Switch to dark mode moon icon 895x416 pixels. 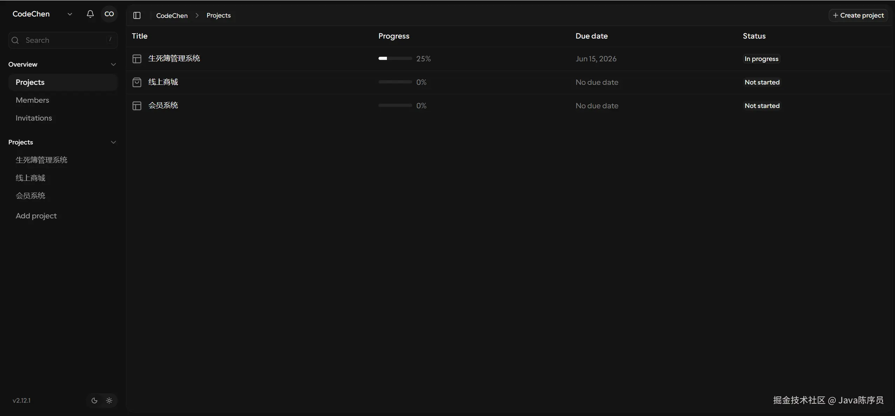tap(94, 401)
